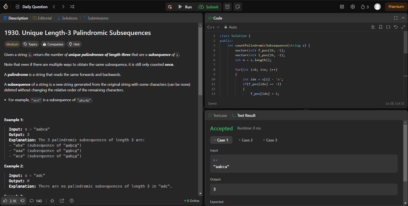
Task: Open the Hint lightbulb item
Action: [73, 44]
